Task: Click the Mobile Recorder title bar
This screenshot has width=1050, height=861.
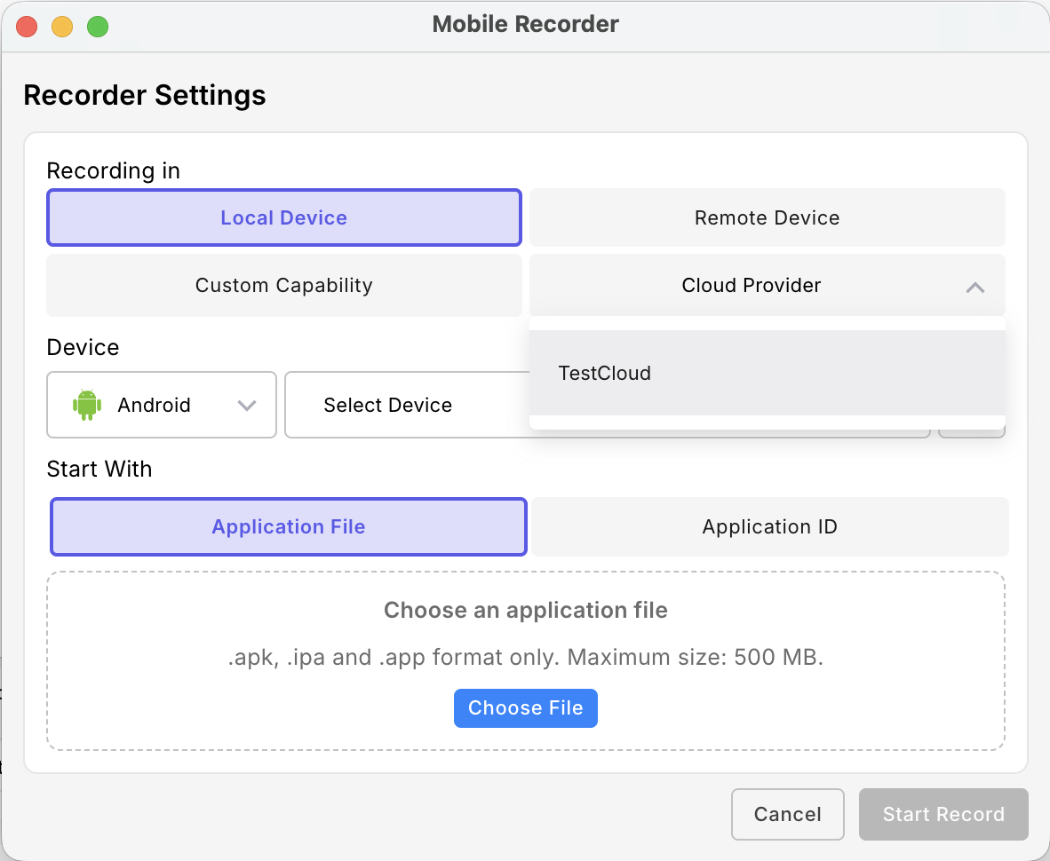Action: 525,24
